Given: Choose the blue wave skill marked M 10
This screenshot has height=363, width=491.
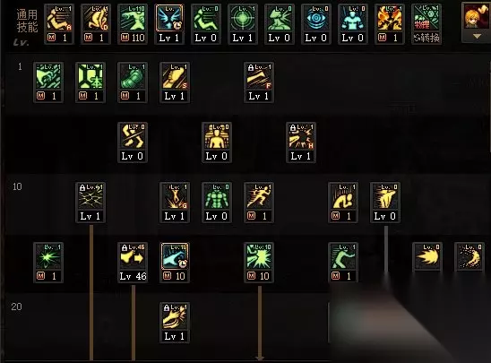Looking at the screenshot, I should tap(175, 263).
